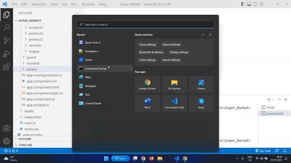The height and width of the screenshot is (163, 291).
Task: Open Extensions view in activity bar
Action: 6,67
